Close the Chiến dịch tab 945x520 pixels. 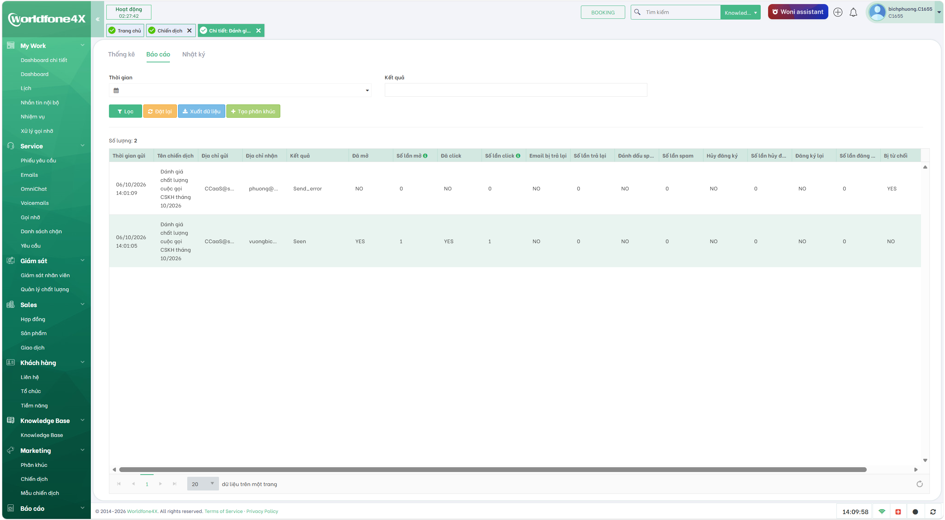[x=189, y=31]
